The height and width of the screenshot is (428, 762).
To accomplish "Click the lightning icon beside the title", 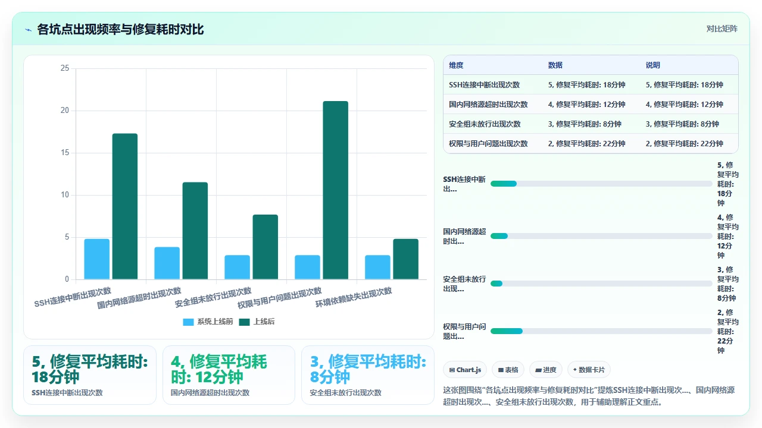I will pos(29,29).
